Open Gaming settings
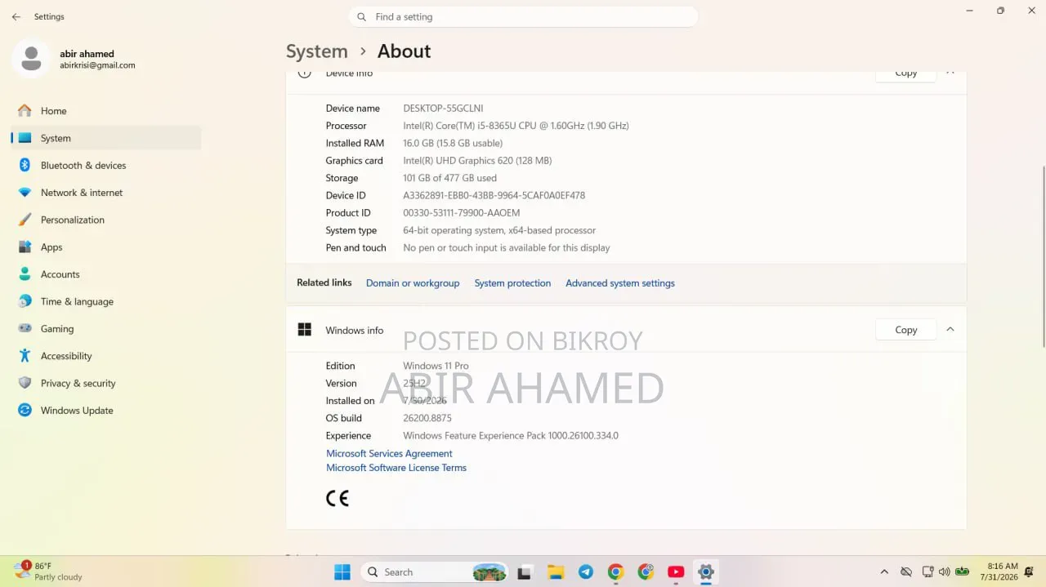 tap(106, 328)
